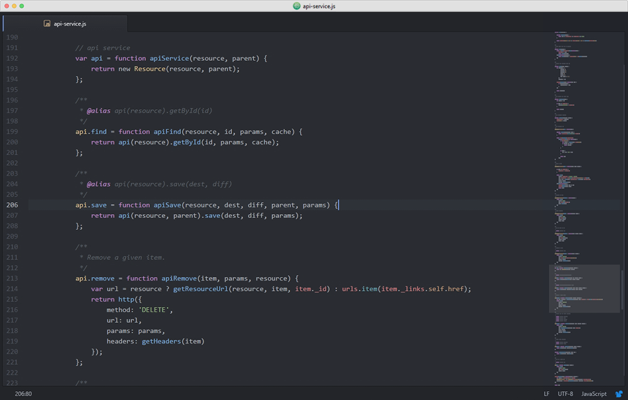The image size is (628, 400).
Task: Click line number 192 in the gutter
Action: 12,58
